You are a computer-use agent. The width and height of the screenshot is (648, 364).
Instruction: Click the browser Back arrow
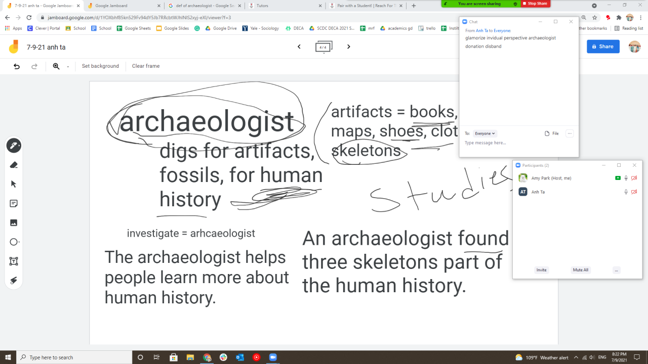pos(7,17)
